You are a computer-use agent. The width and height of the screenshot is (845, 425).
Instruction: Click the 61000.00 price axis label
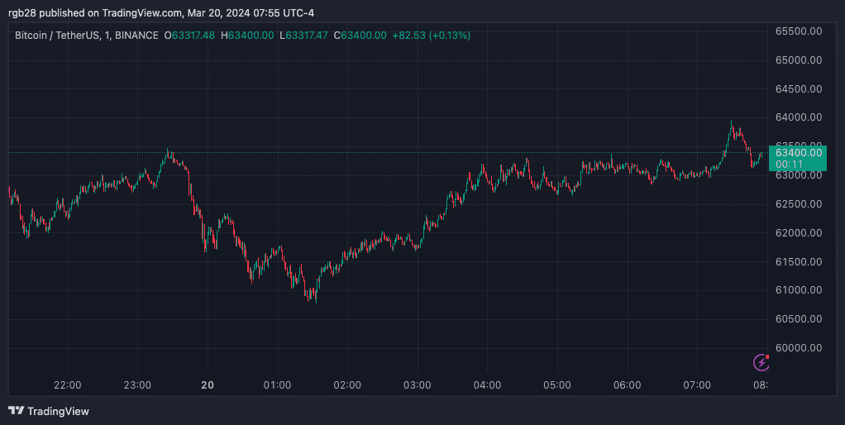(798, 290)
